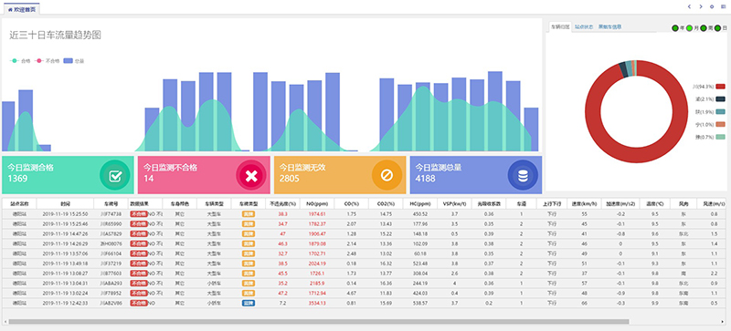Toggle the 总量 legend series in chart
Viewport: 731px width, 331px height.
[74, 61]
